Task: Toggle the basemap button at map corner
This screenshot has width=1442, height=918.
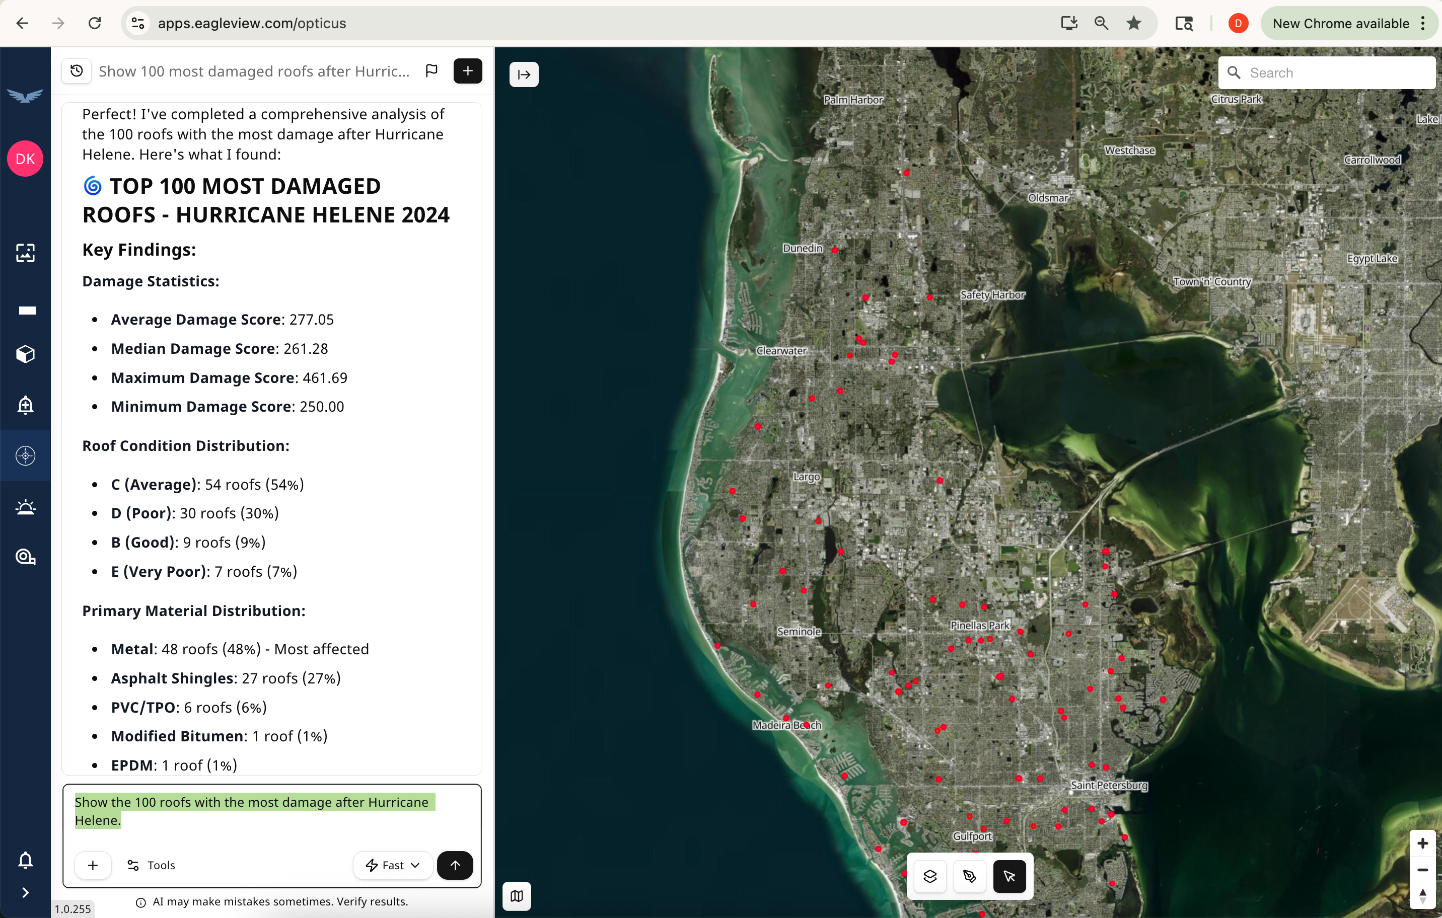Action: [517, 896]
